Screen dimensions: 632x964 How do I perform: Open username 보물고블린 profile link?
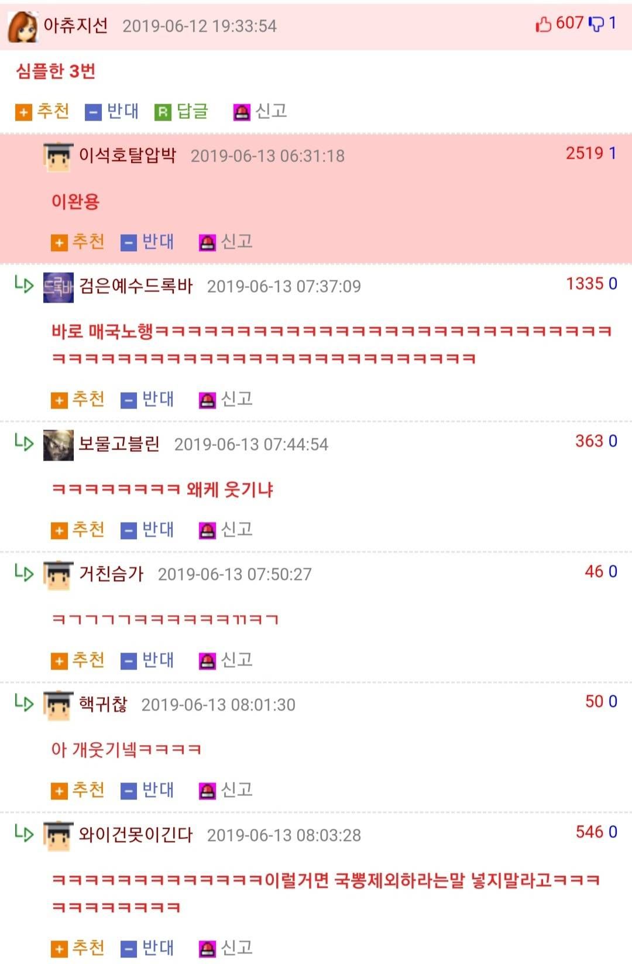pos(119,444)
